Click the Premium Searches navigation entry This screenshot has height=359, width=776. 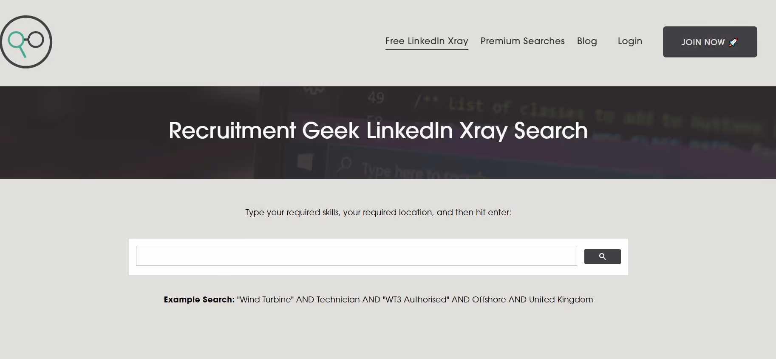pyautogui.click(x=522, y=41)
